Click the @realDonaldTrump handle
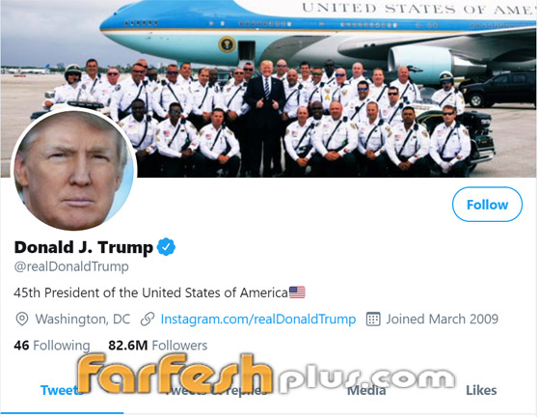Screen dimensions: 540x417 [71, 266]
